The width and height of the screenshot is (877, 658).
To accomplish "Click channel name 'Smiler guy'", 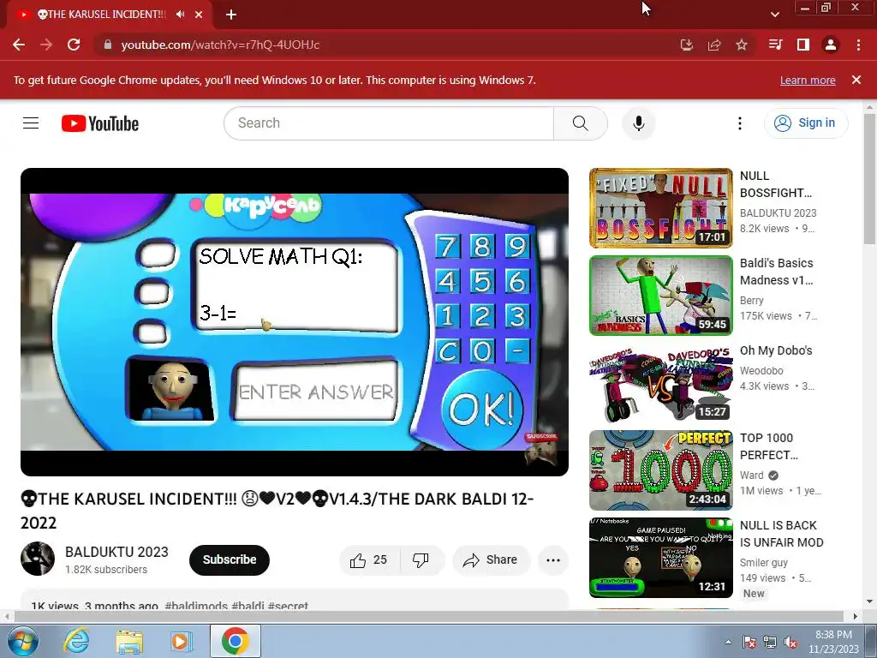I will coord(763,562).
